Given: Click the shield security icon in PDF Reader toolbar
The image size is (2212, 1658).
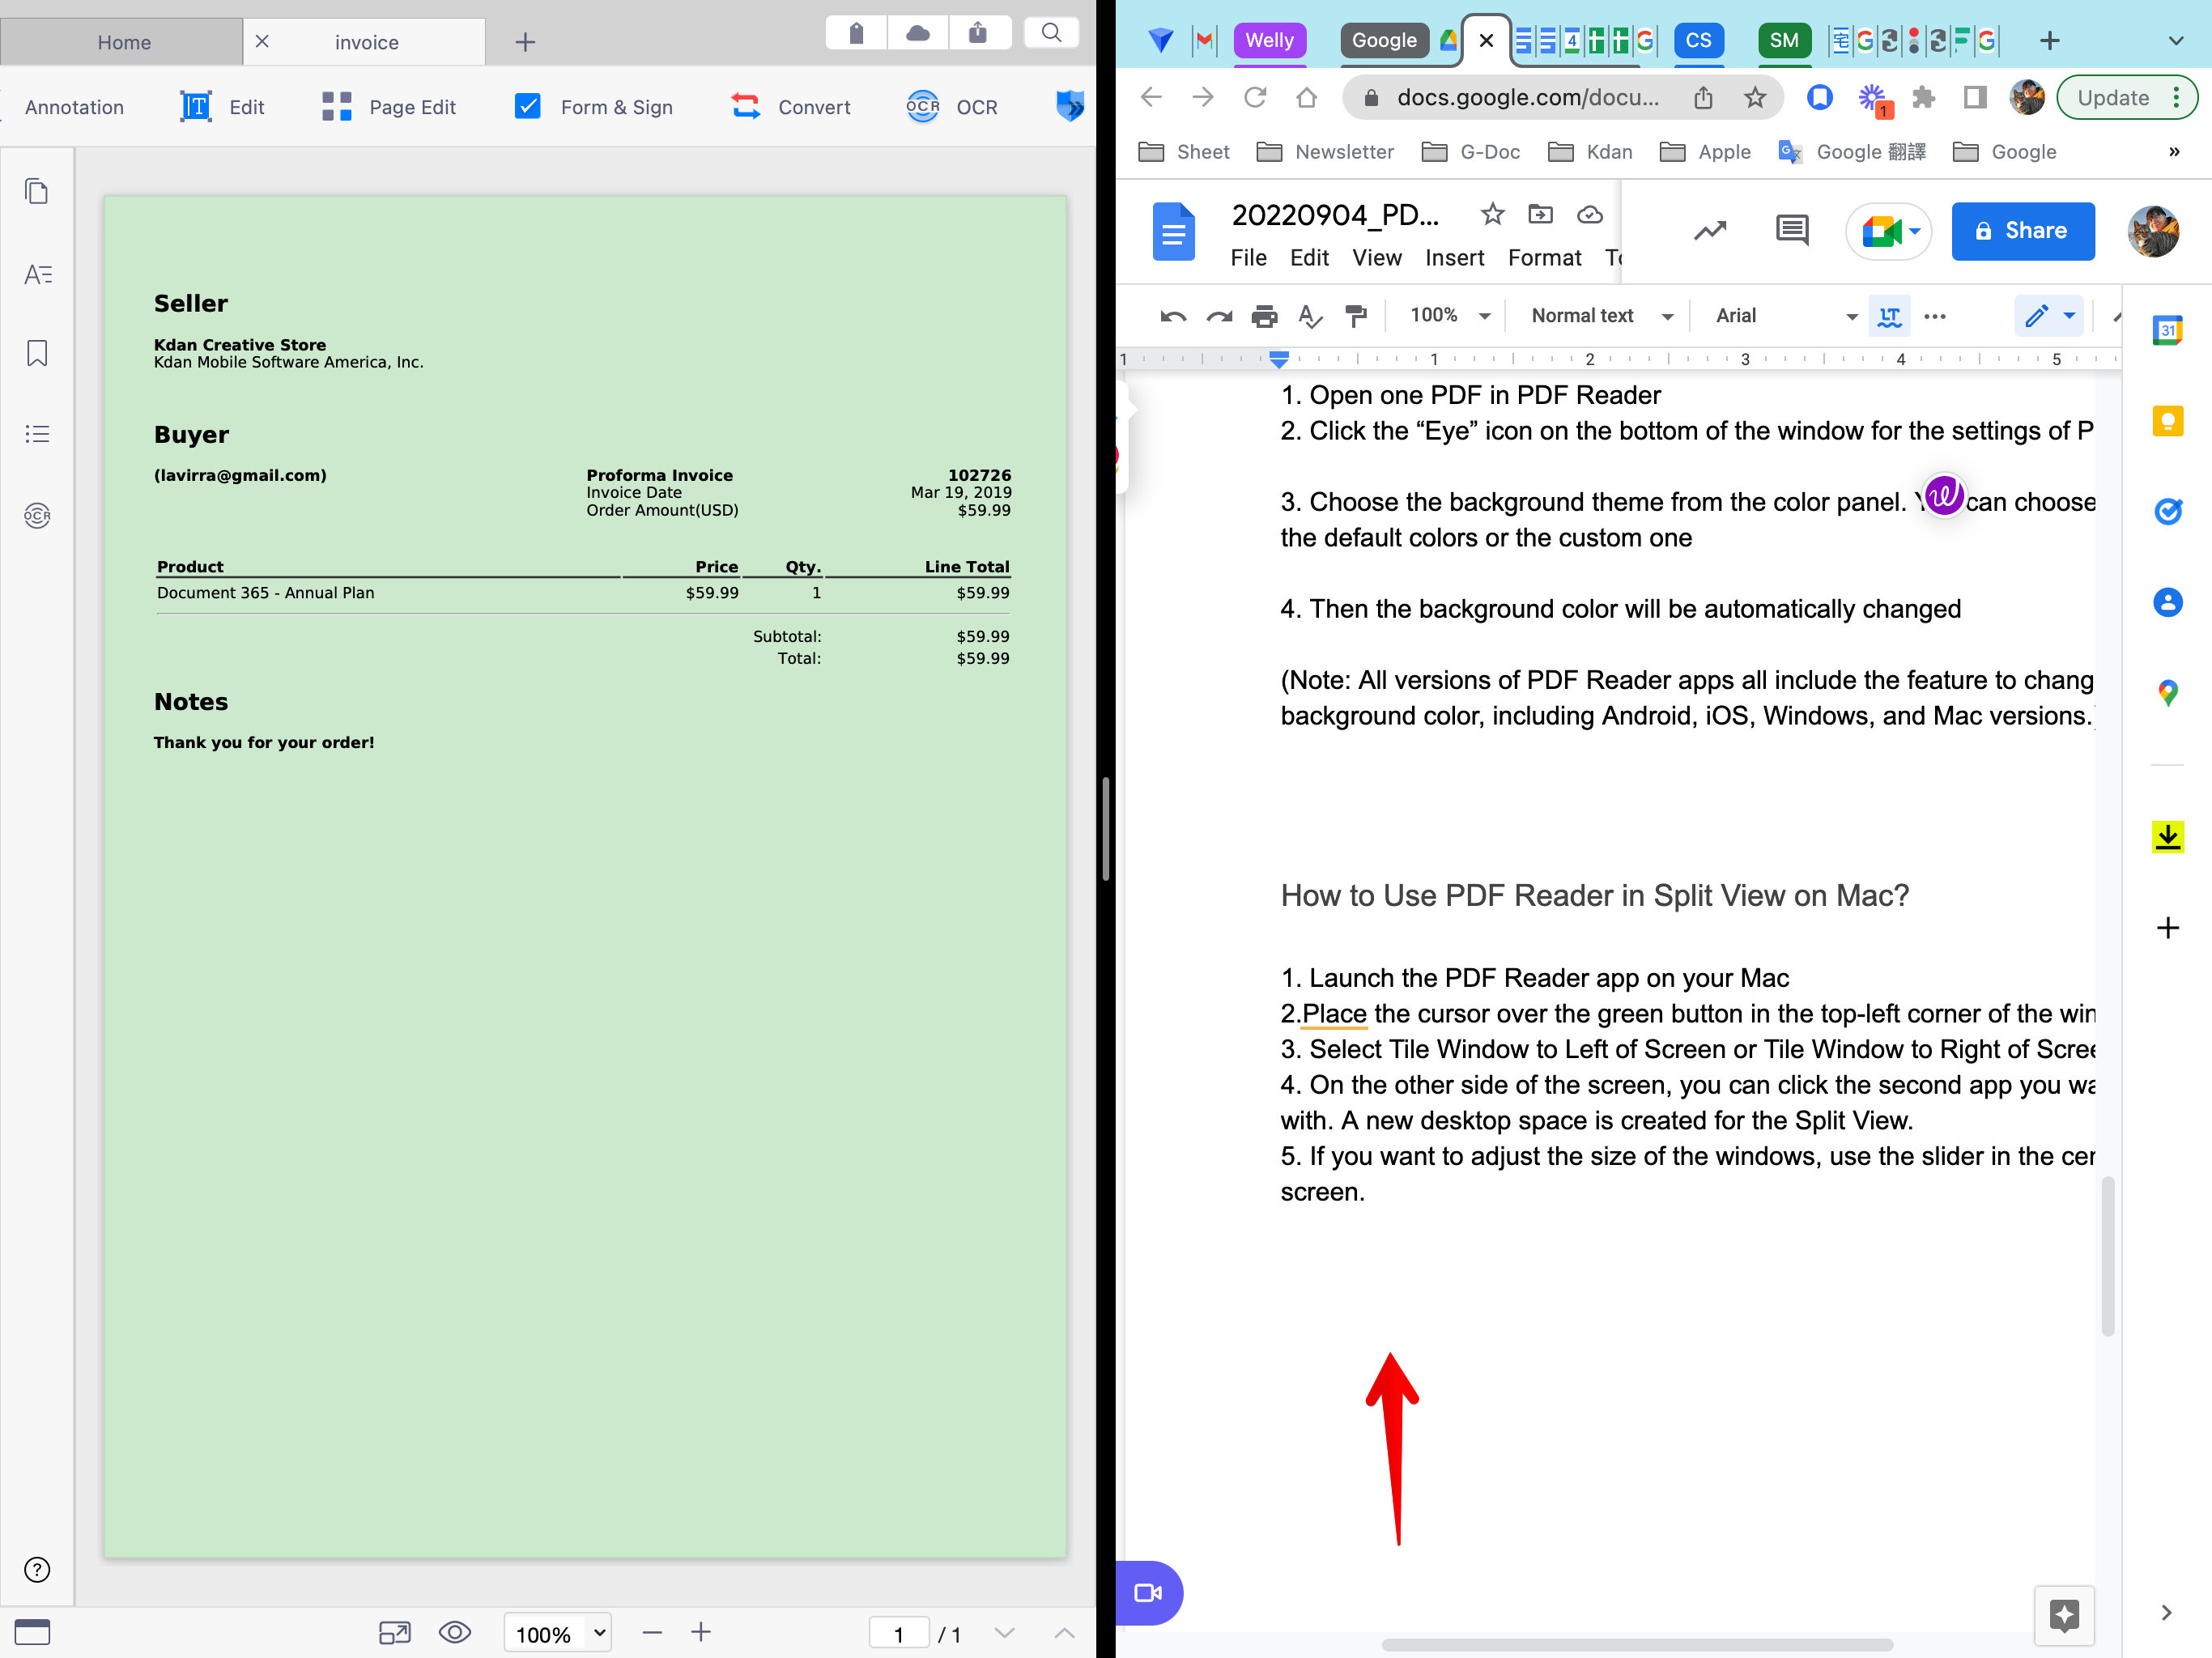Looking at the screenshot, I should pos(1070,106).
